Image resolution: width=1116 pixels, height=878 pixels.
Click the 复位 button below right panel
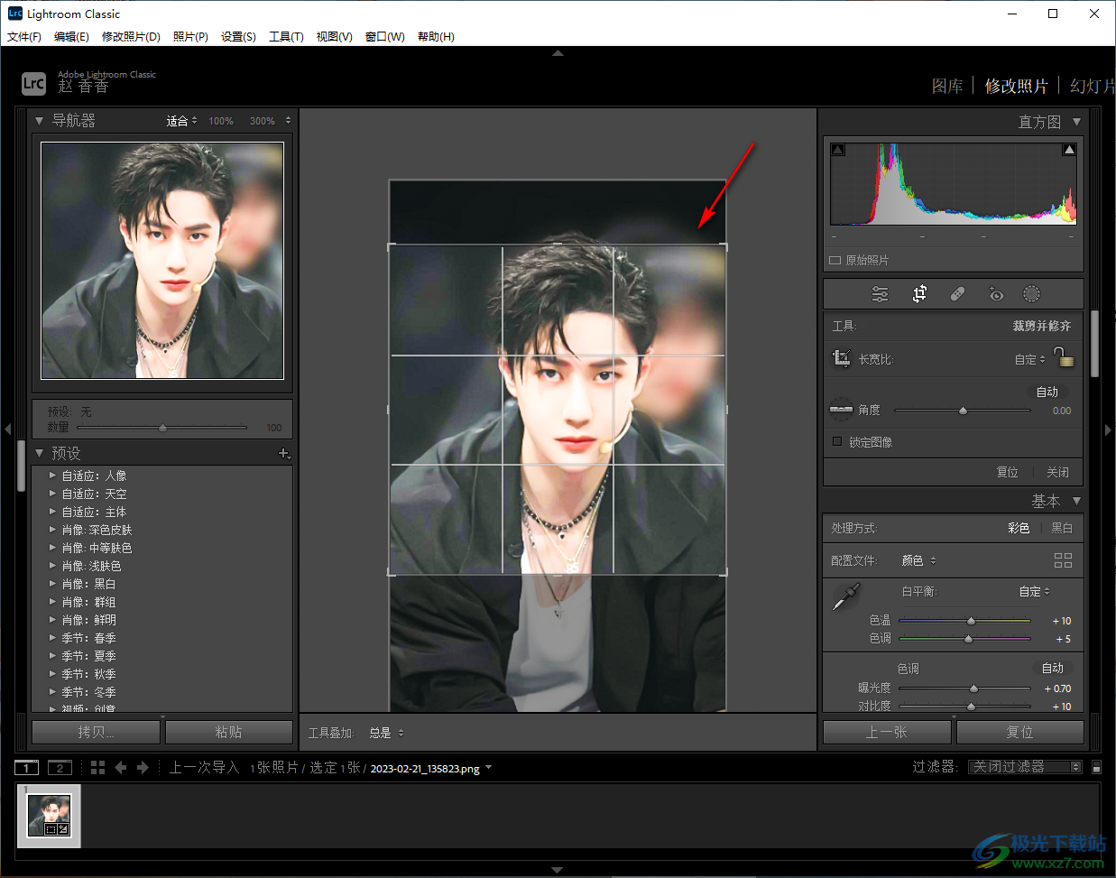coord(1019,732)
